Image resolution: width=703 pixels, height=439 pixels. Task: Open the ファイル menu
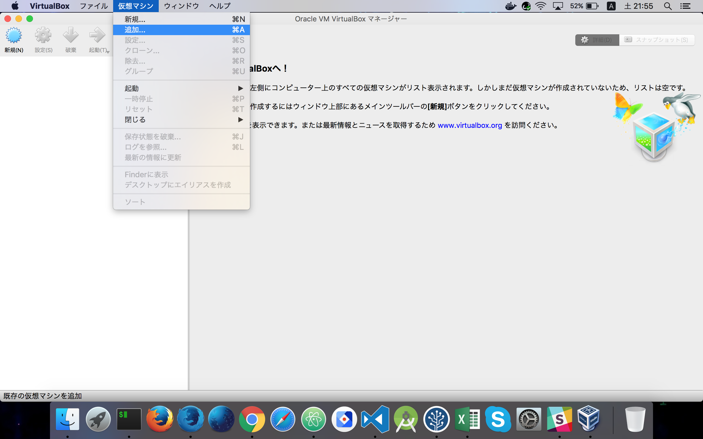pyautogui.click(x=94, y=6)
